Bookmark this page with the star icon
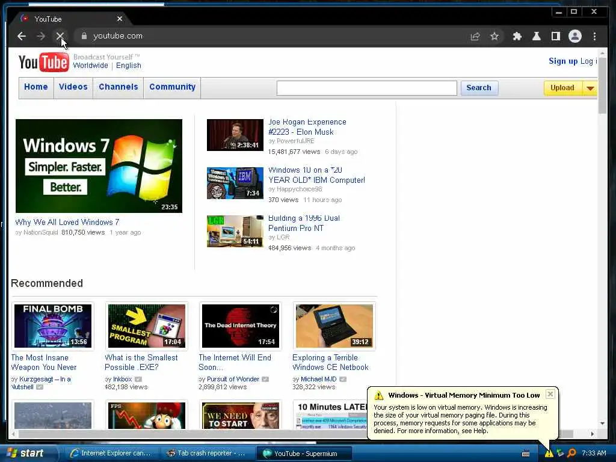The width and height of the screenshot is (616, 462). coord(494,36)
